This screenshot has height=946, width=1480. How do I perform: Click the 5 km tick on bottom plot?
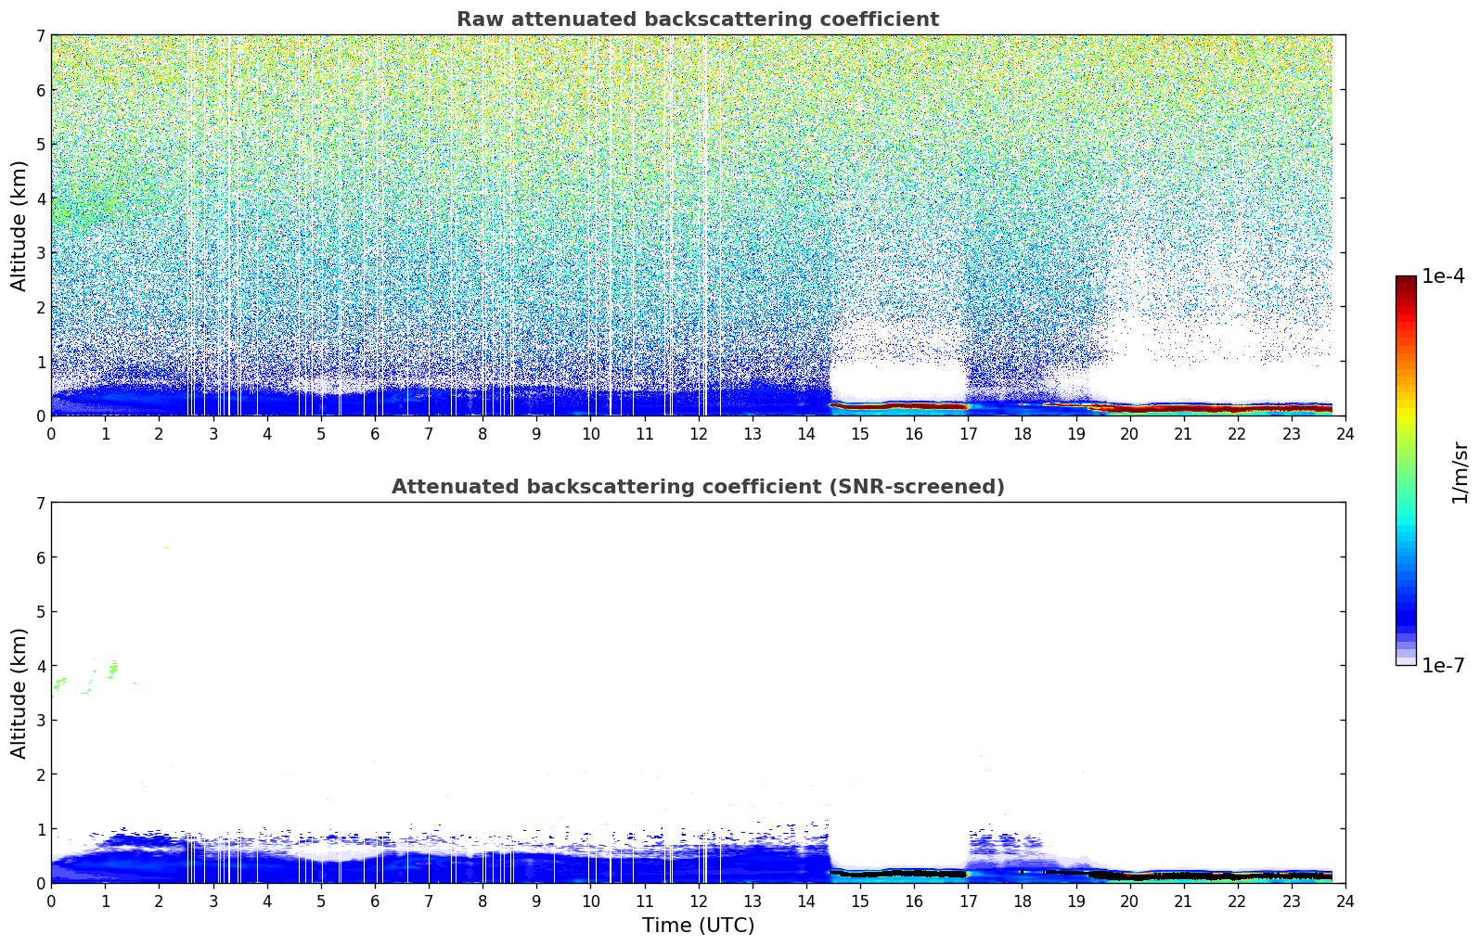tap(40, 611)
